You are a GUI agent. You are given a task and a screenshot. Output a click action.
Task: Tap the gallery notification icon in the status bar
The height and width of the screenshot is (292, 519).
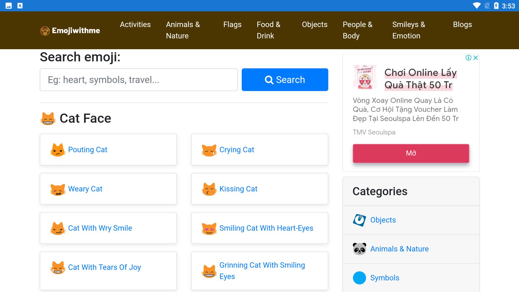(9, 6)
